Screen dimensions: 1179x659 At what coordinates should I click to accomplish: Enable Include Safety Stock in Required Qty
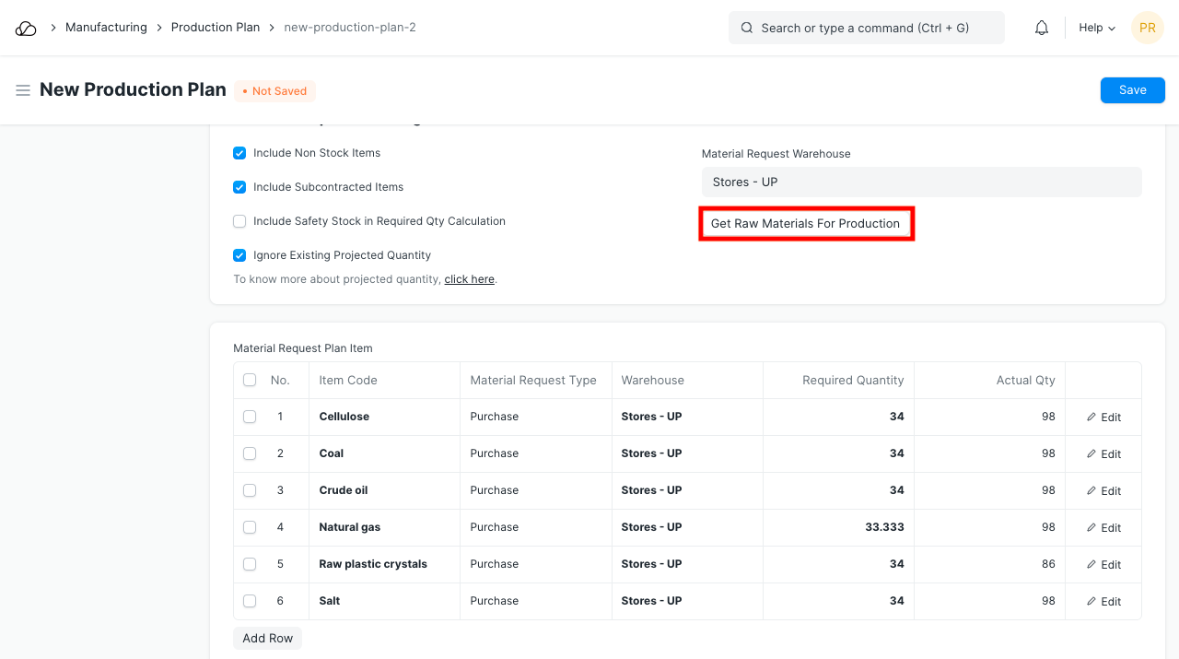pyautogui.click(x=239, y=221)
